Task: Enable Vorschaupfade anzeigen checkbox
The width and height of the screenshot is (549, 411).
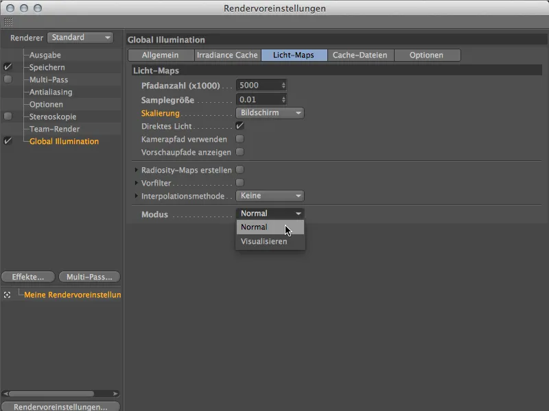Action: 240,151
